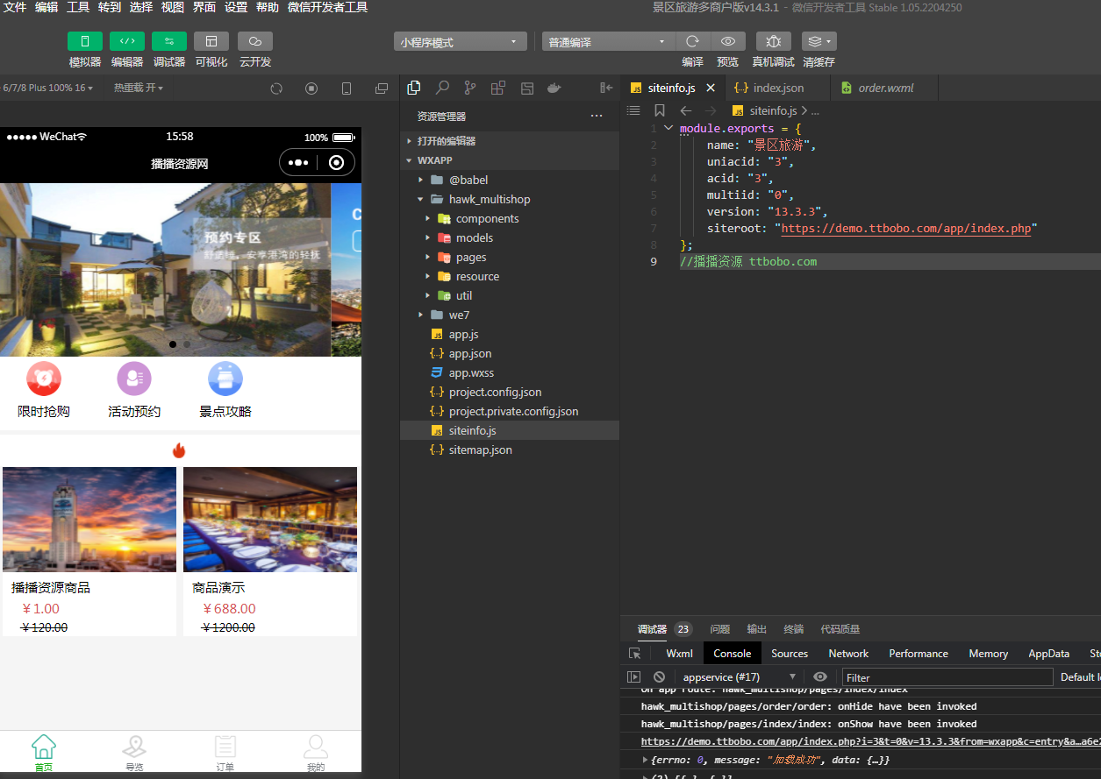
Task: Switch to the 问题 panel tab
Action: [719, 629]
